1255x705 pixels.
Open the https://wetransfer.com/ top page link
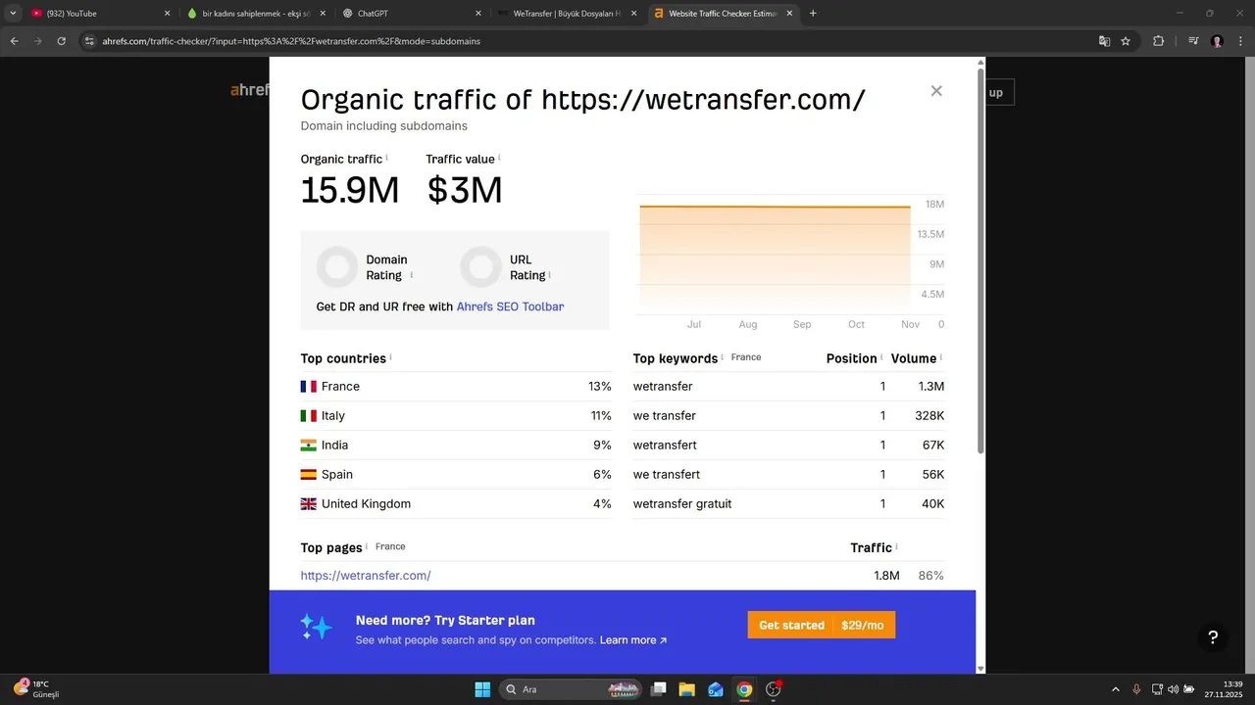point(366,576)
